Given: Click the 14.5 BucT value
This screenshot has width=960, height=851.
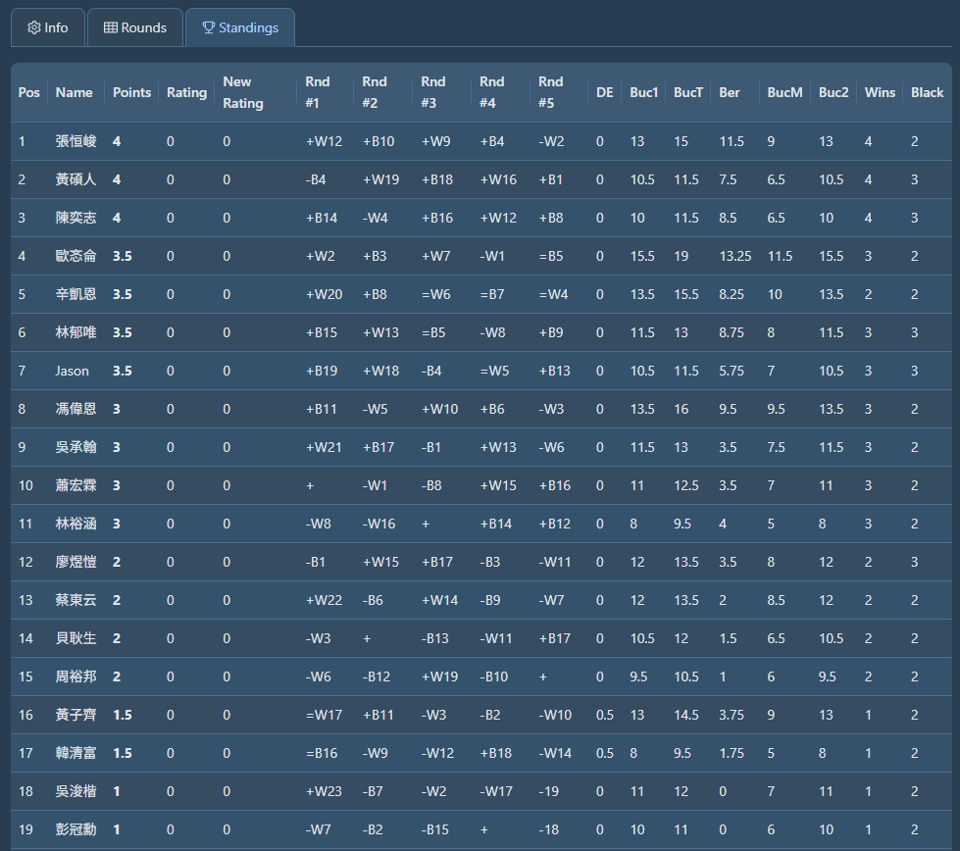Looking at the screenshot, I should click(686, 715).
